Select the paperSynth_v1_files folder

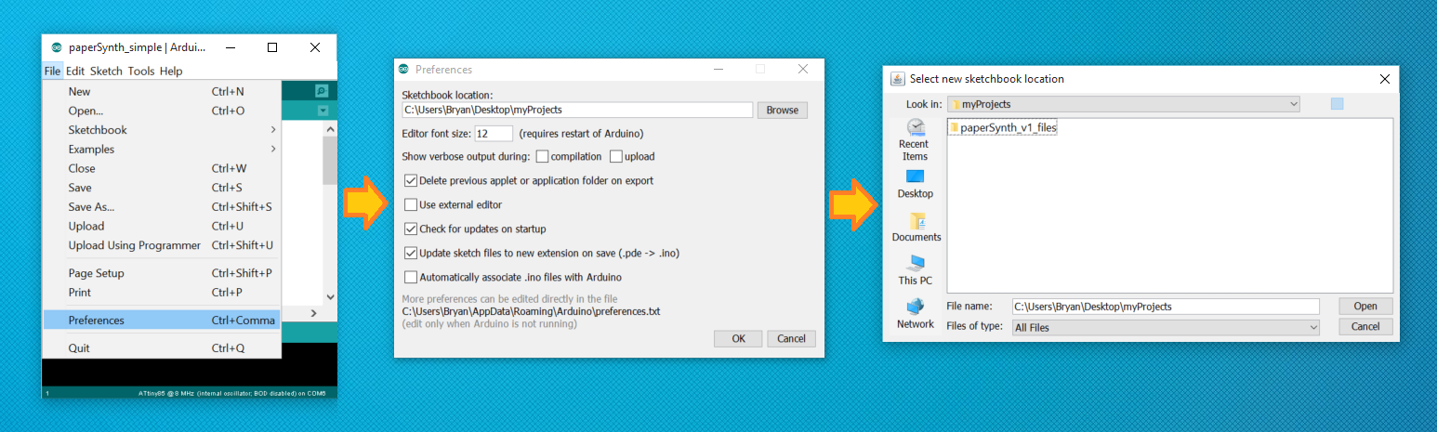pos(1003,128)
